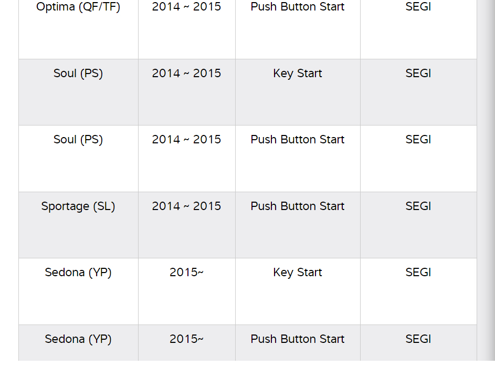The image size is (495, 366).
Task: Click the Optima (QF/TF) model cell
Action: coord(78,7)
